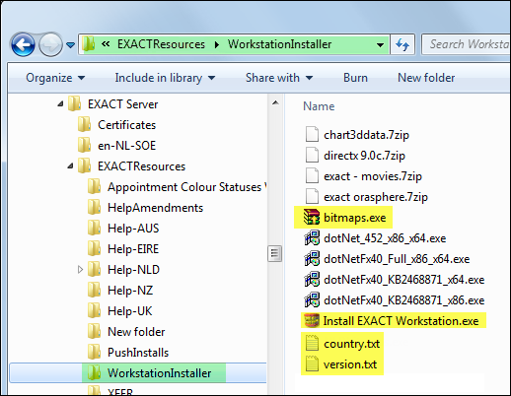Select the Help-NLD folder in tree
The image size is (511, 396).
coord(133,270)
